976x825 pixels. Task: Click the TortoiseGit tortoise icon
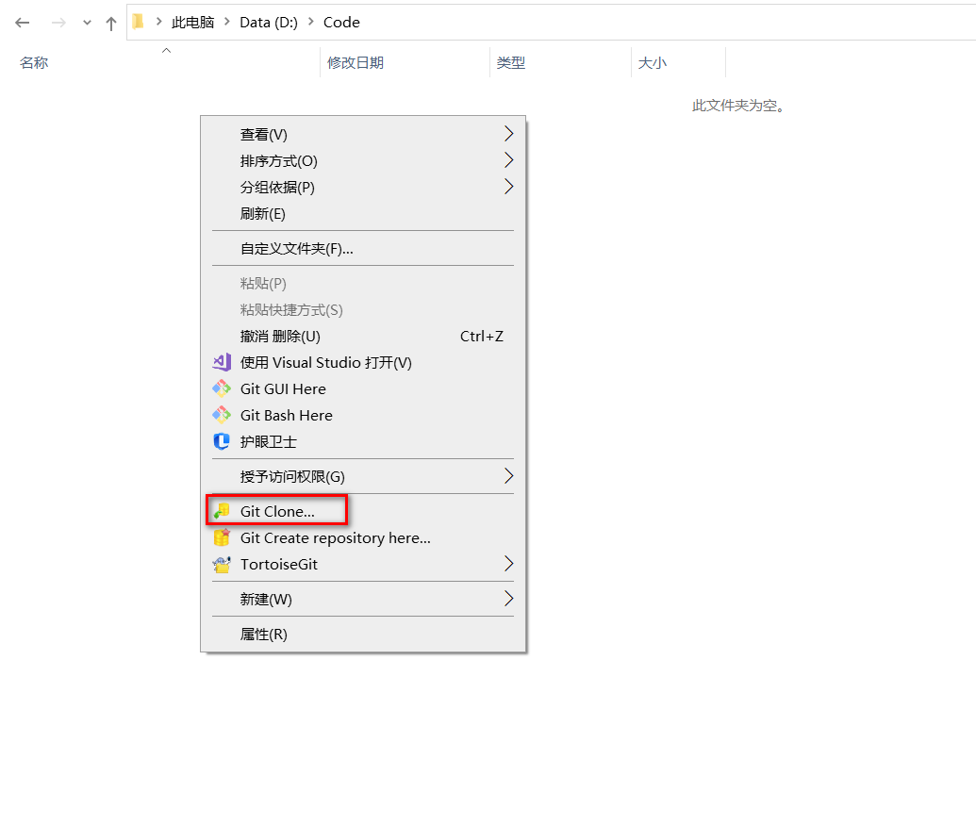tap(222, 565)
